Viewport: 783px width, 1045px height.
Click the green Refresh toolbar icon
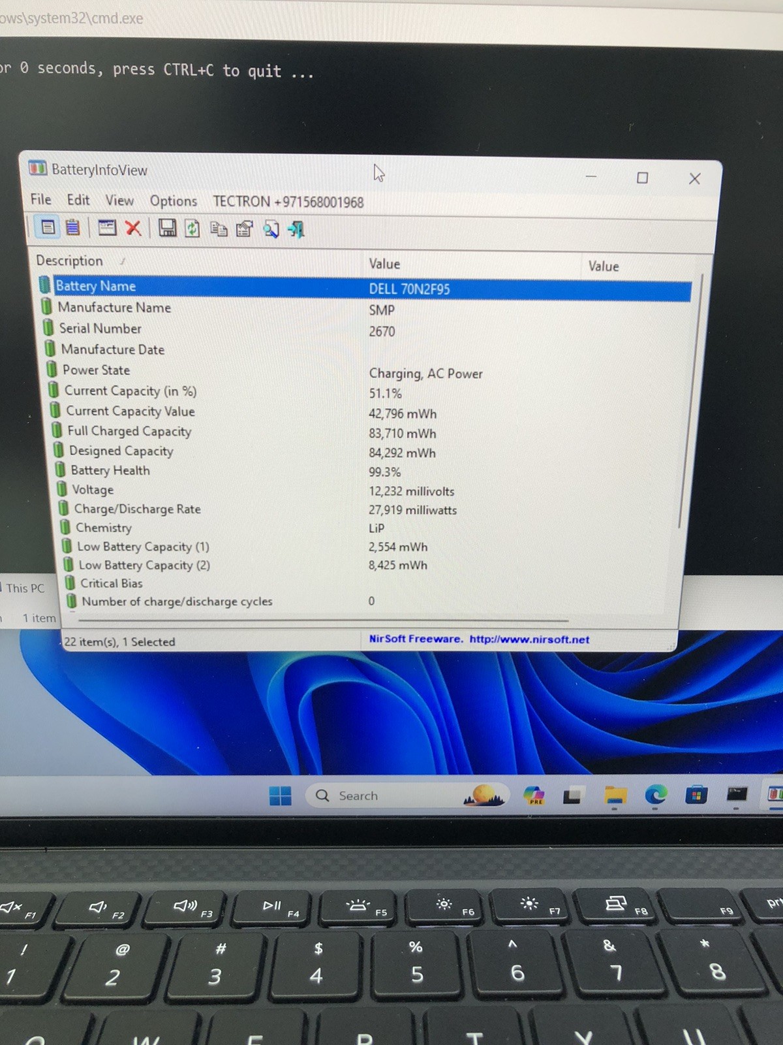[192, 229]
